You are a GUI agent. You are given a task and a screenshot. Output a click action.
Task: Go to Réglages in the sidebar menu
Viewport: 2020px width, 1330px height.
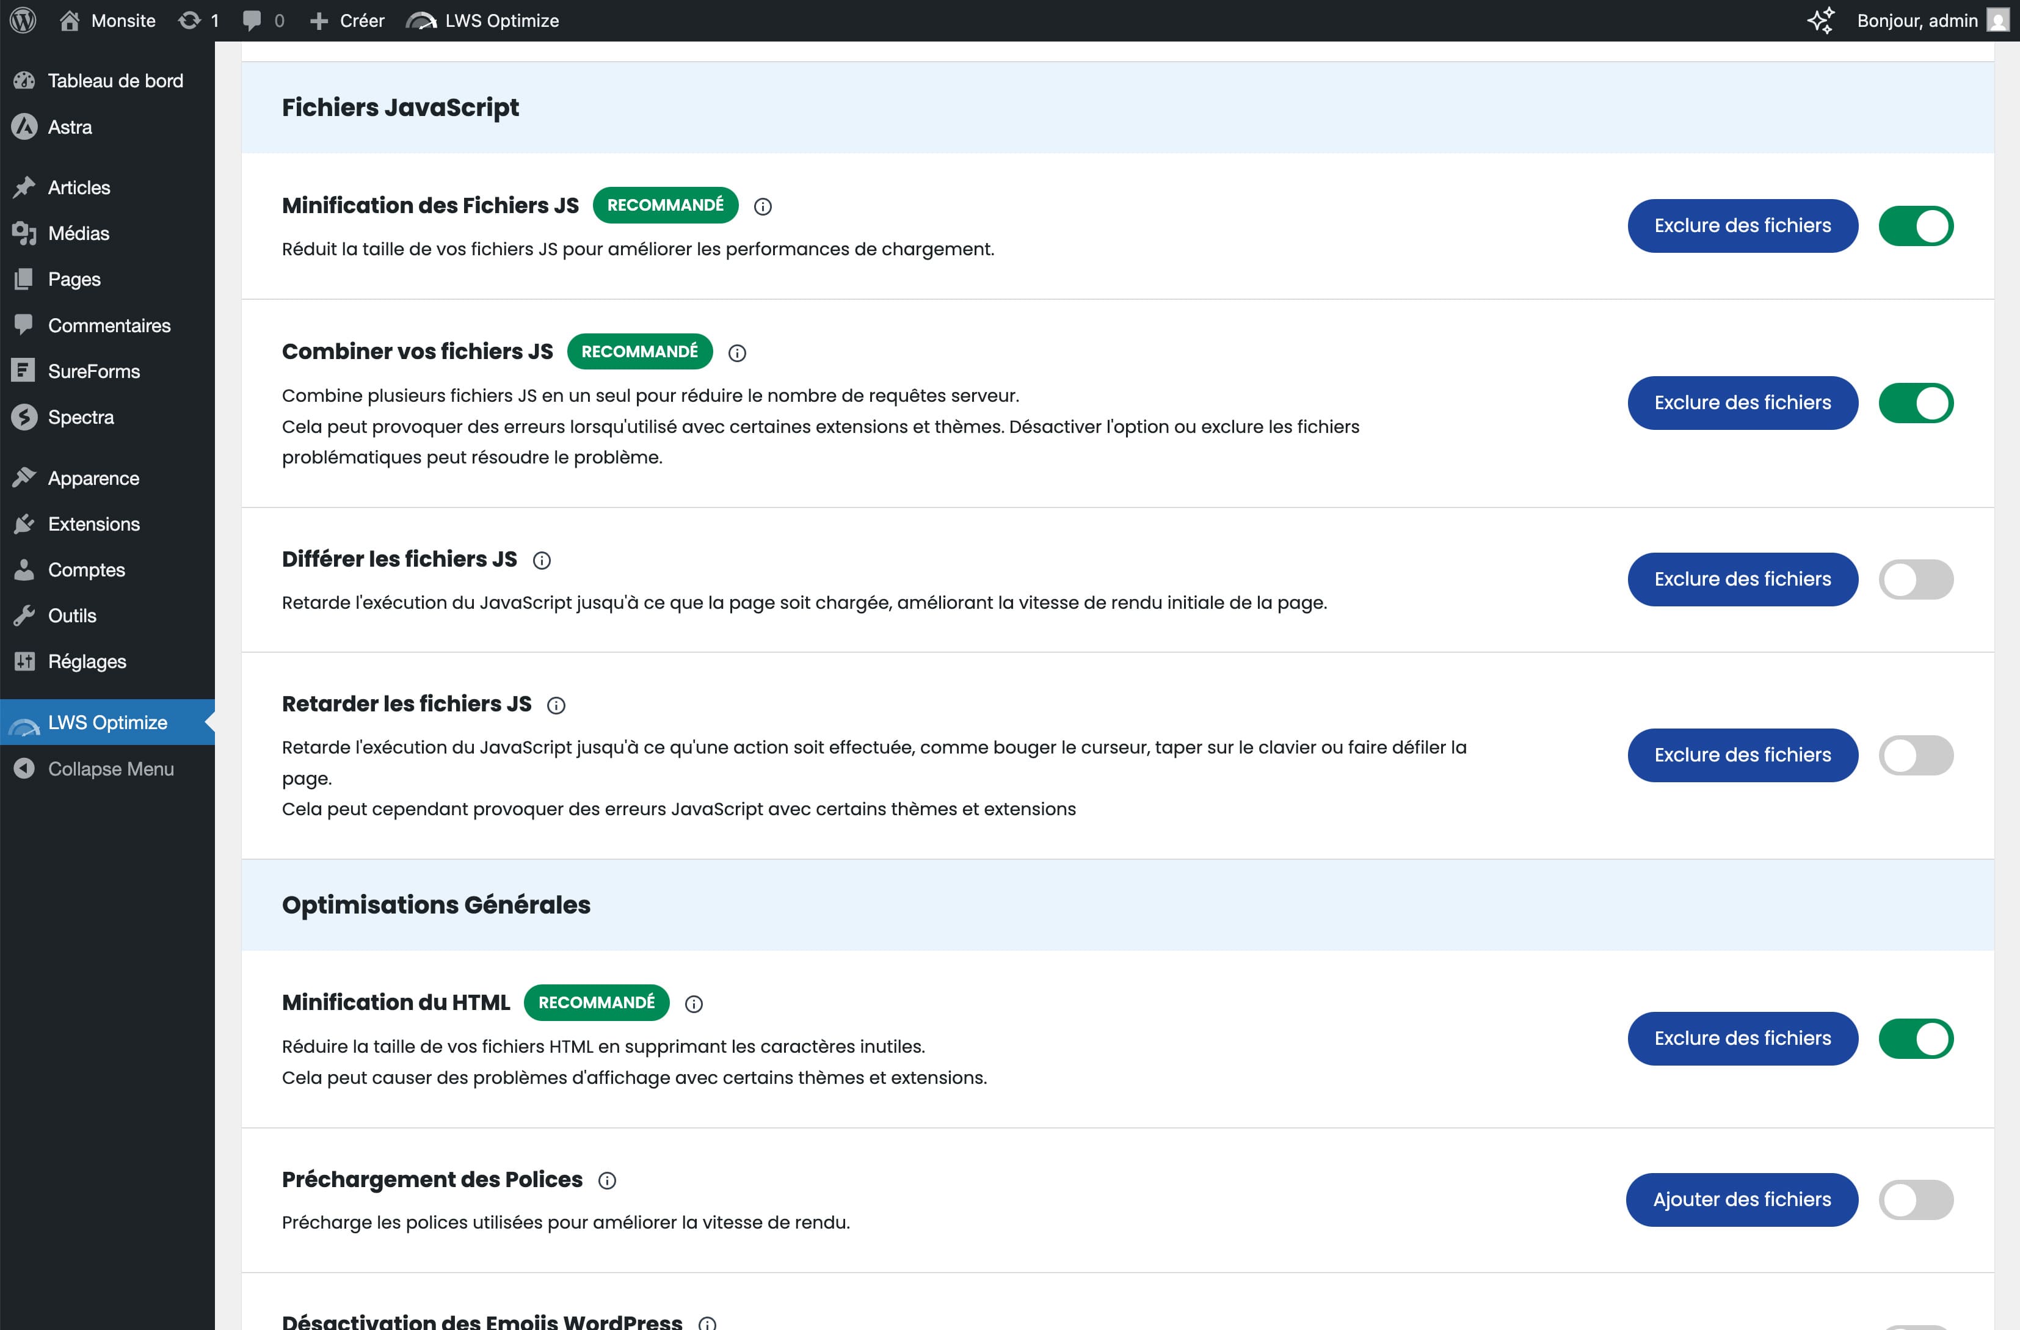(87, 661)
